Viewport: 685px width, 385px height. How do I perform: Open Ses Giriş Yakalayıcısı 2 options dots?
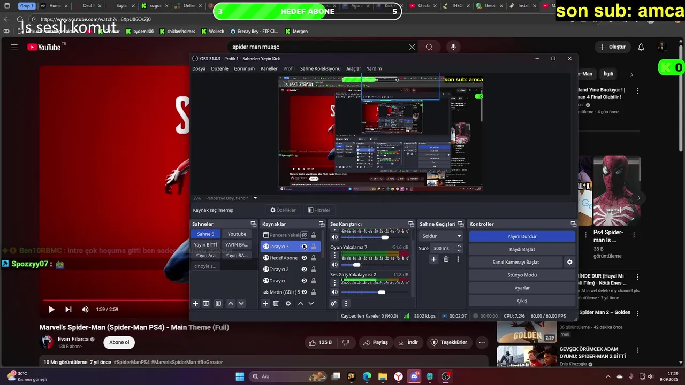click(x=335, y=283)
